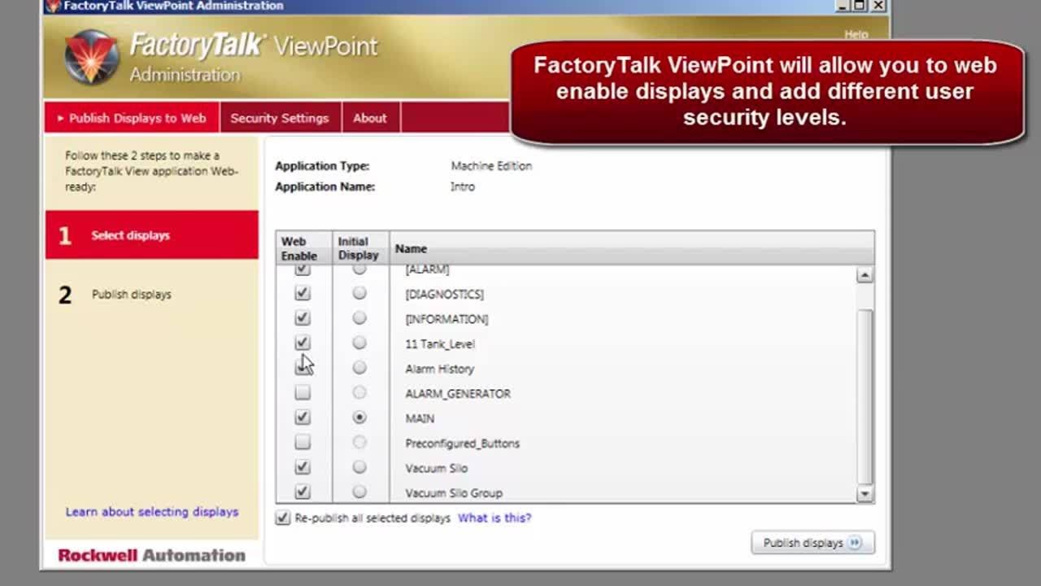Toggle Web Enable for [INFORMATION]
The image size is (1041, 586).
[303, 318]
